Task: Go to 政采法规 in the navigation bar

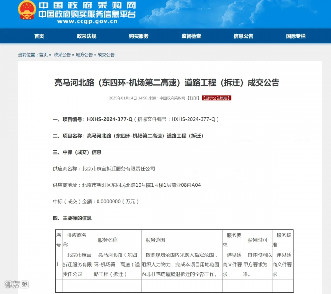Action: 86,36
